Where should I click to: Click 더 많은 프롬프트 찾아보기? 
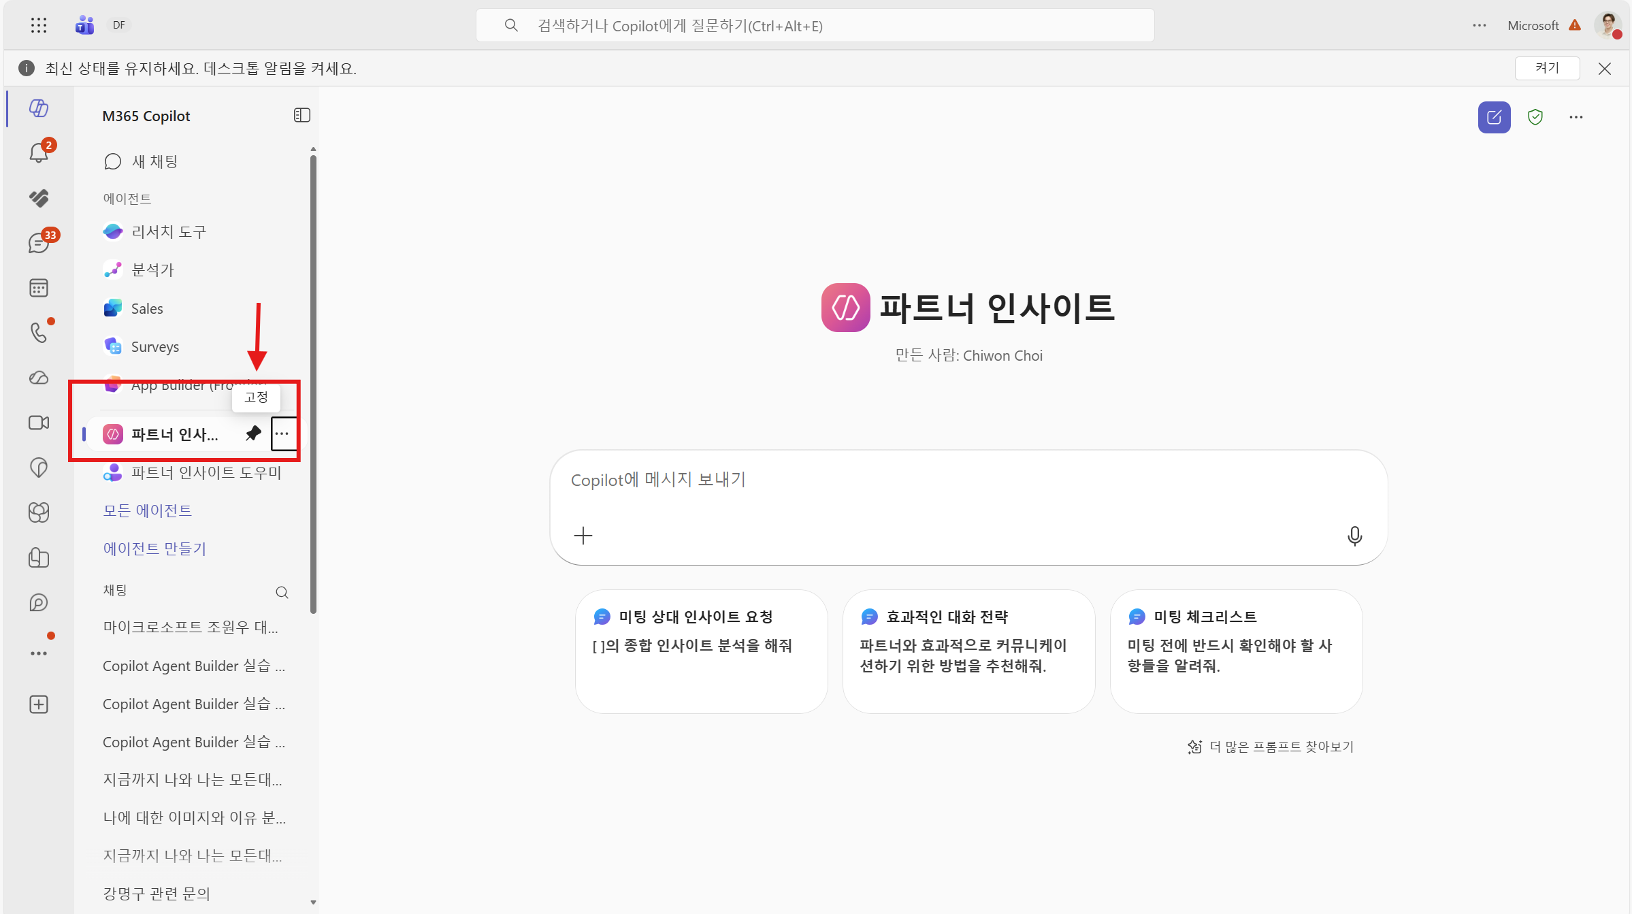[x=1271, y=747]
